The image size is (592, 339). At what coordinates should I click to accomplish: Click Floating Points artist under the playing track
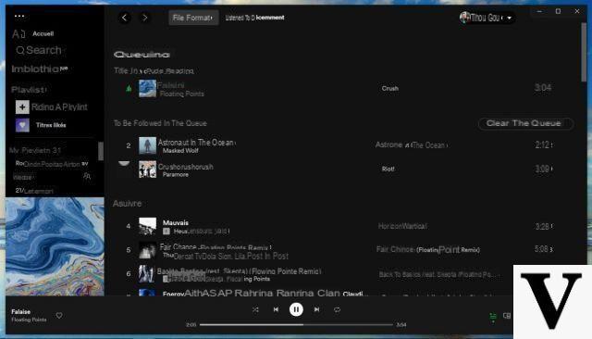(x=181, y=94)
